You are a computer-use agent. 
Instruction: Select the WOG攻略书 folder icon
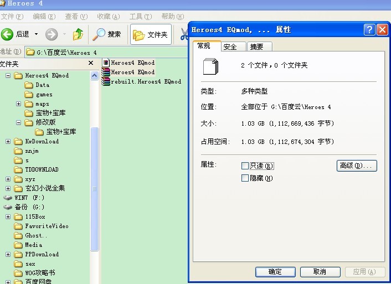coord(18,273)
